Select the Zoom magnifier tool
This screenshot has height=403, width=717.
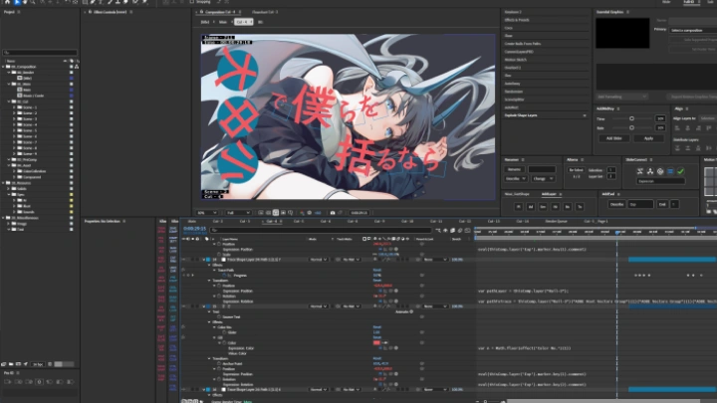(x=33, y=2)
